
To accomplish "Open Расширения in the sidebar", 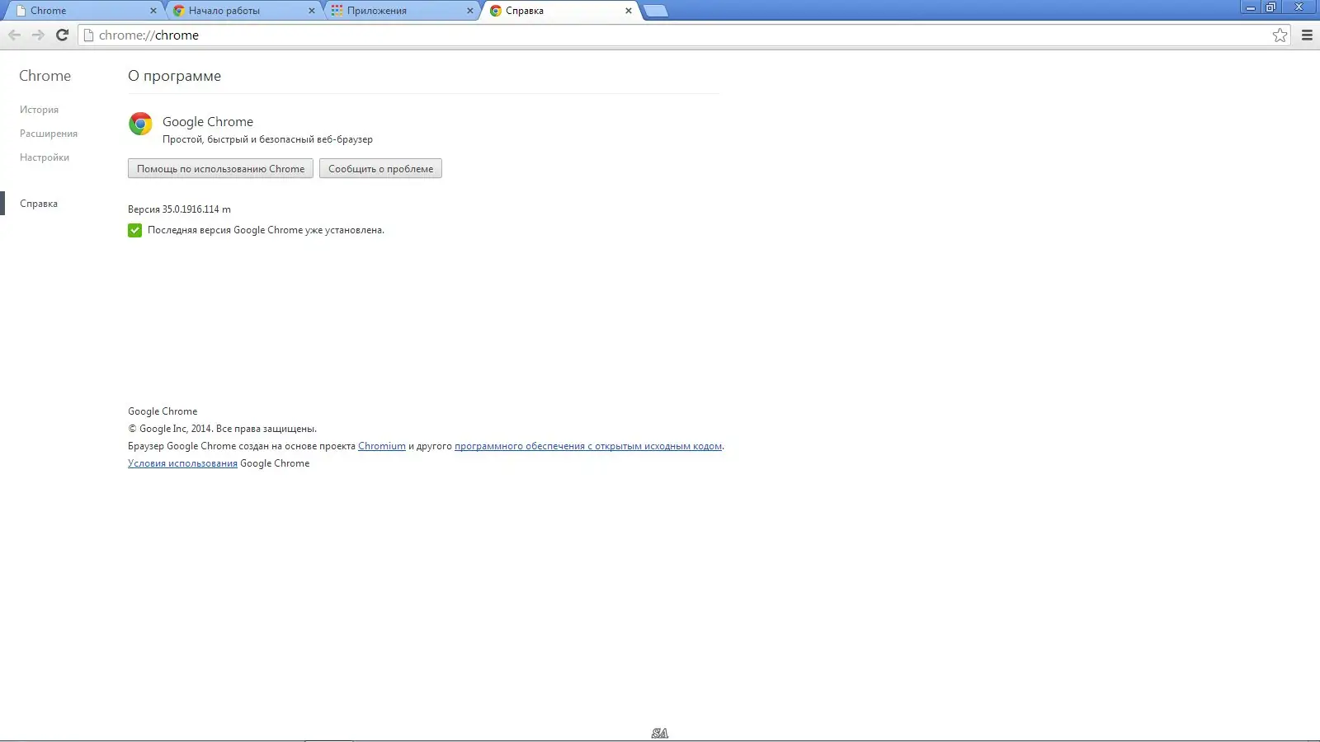I will tap(49, 134).
